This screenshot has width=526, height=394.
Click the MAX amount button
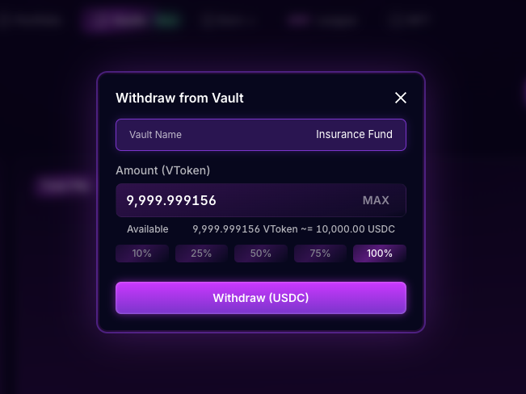[376, 200]
